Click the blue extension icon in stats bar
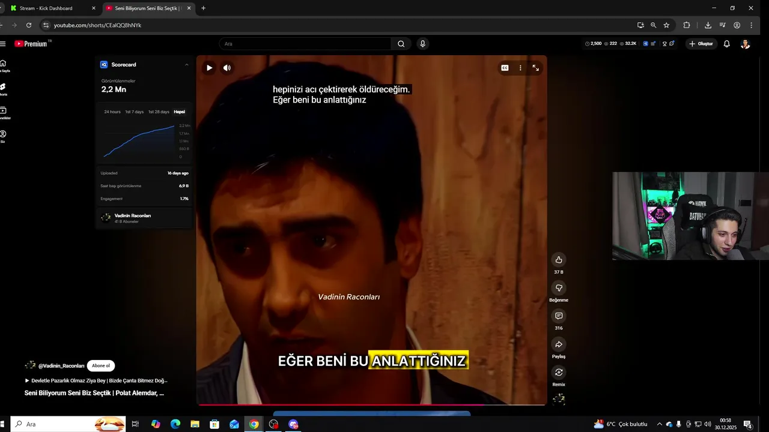 pos(646,44)
